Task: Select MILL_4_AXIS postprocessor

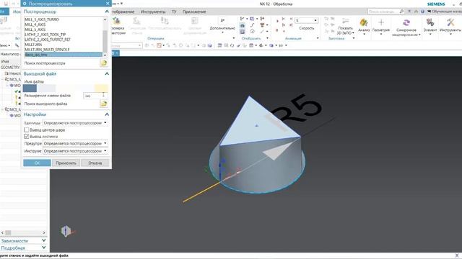Action: point(63,24)
